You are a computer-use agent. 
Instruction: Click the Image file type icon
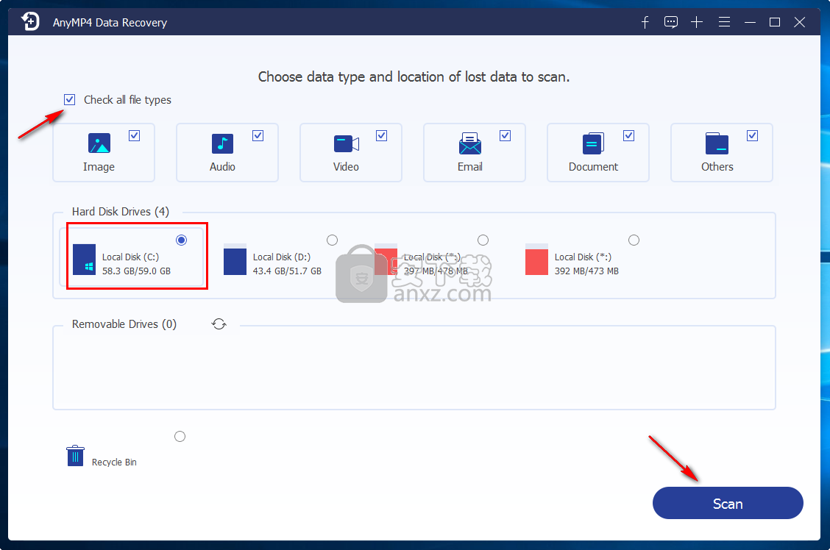(99, 143)
